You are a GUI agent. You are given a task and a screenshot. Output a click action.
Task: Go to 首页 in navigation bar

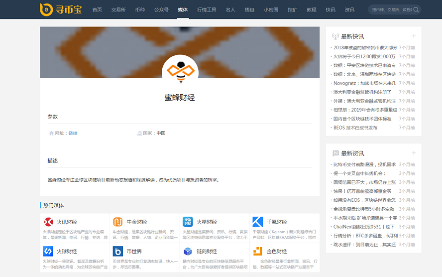point(97,9)
